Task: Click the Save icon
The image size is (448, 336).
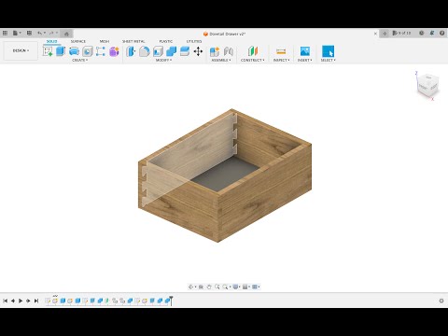Action: (x=29, y=33)
